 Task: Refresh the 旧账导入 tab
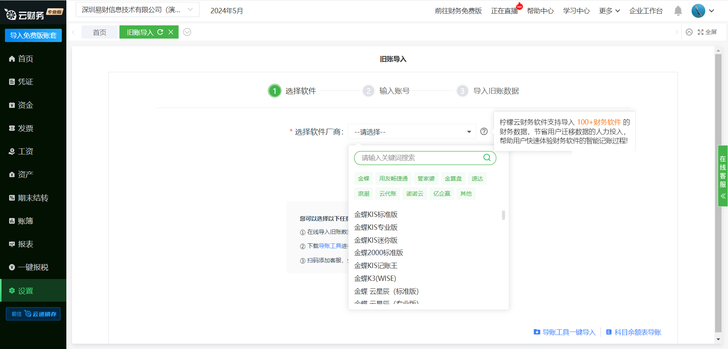[x=160, y=32]
